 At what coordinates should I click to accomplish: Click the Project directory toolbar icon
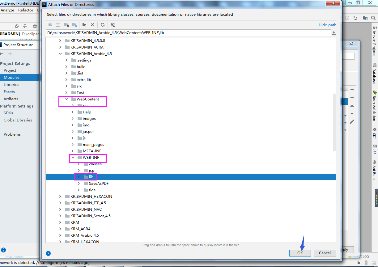66,25
